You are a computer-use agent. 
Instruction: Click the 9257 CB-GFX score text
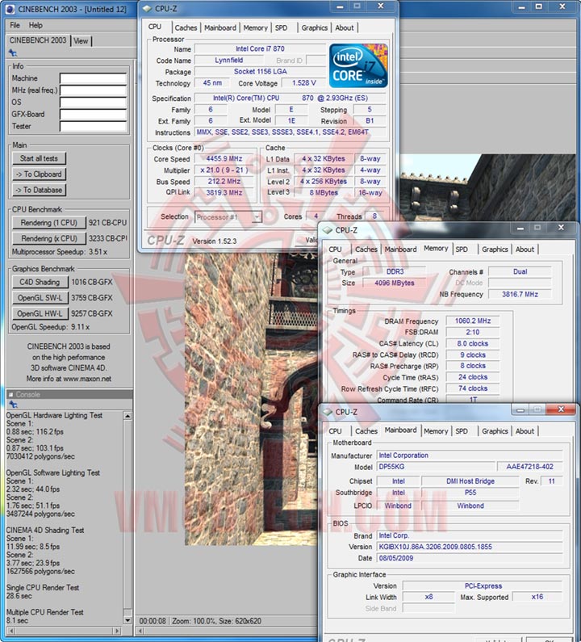pyautogui.click(x=92, y=313)
